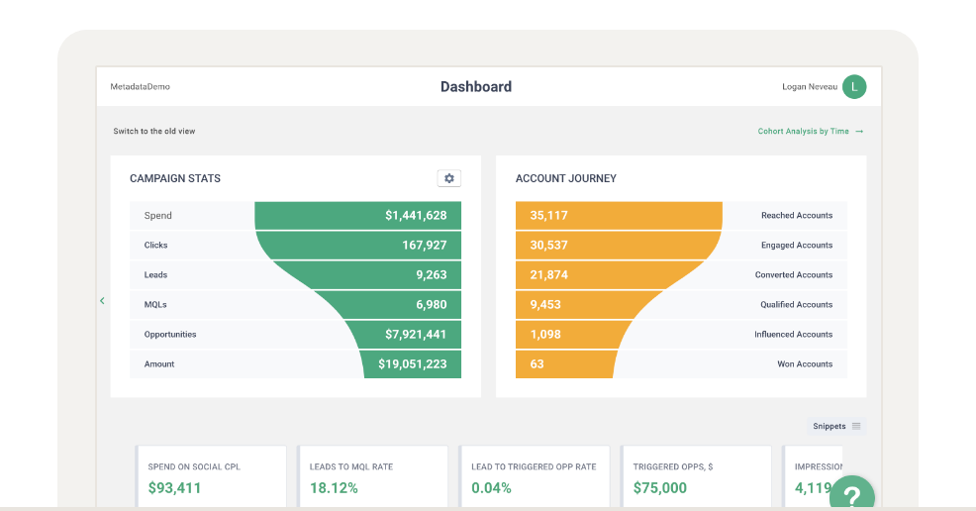The width and height of the screenshot is (976, 511).
Task: Select Amount bar showing $19,051,223
Action: click(x=412, y=364)
